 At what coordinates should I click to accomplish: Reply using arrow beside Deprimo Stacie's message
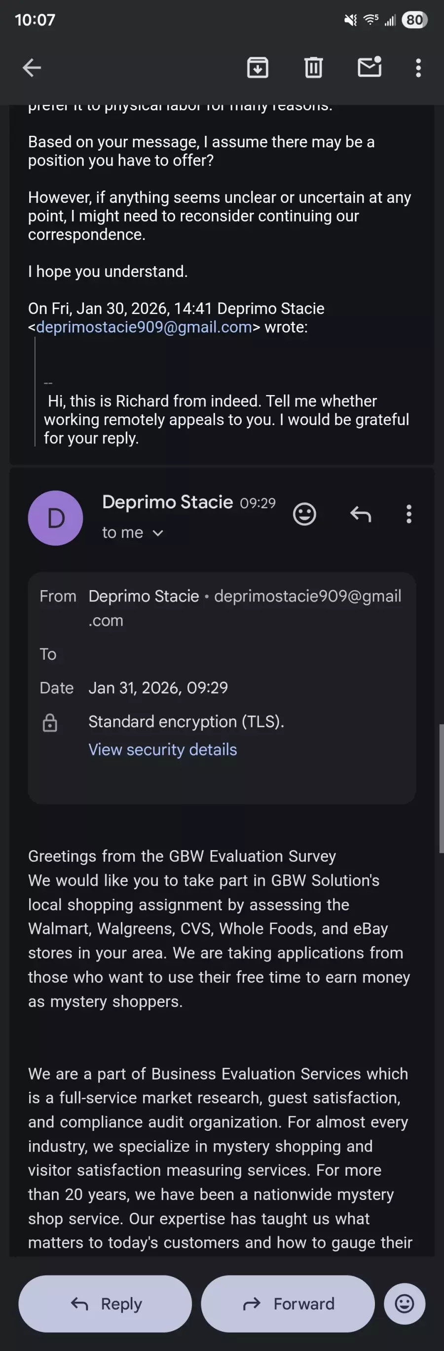pos(361,514)
